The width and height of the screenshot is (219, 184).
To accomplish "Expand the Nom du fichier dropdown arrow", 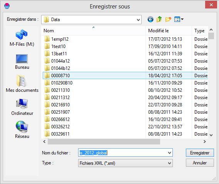I will coord(169,153).
